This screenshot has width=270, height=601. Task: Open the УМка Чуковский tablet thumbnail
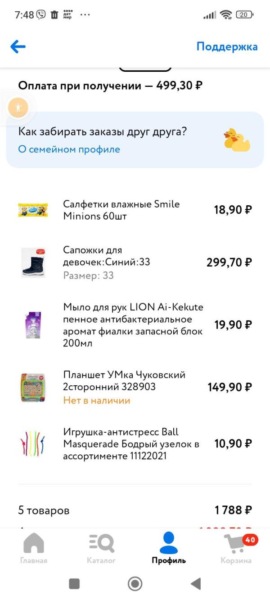[33, 387]
